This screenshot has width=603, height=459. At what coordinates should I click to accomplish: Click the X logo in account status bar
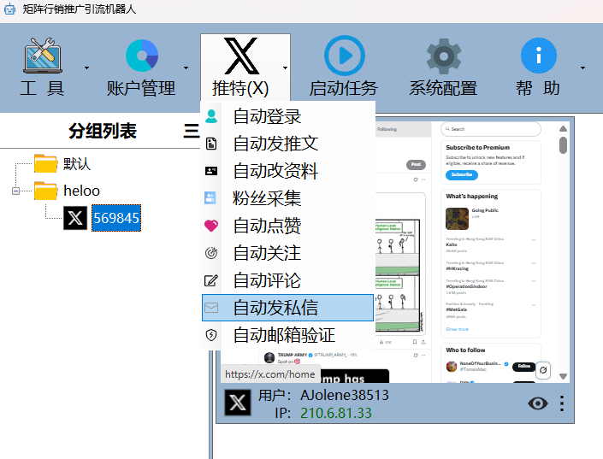pos(238,403)
